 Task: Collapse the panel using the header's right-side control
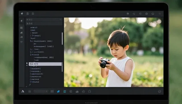pyautogui.click(x=61, y=19)
